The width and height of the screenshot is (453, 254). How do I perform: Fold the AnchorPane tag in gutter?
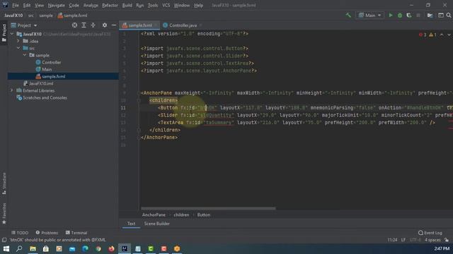pyautogui.click(x=139, y=93)
